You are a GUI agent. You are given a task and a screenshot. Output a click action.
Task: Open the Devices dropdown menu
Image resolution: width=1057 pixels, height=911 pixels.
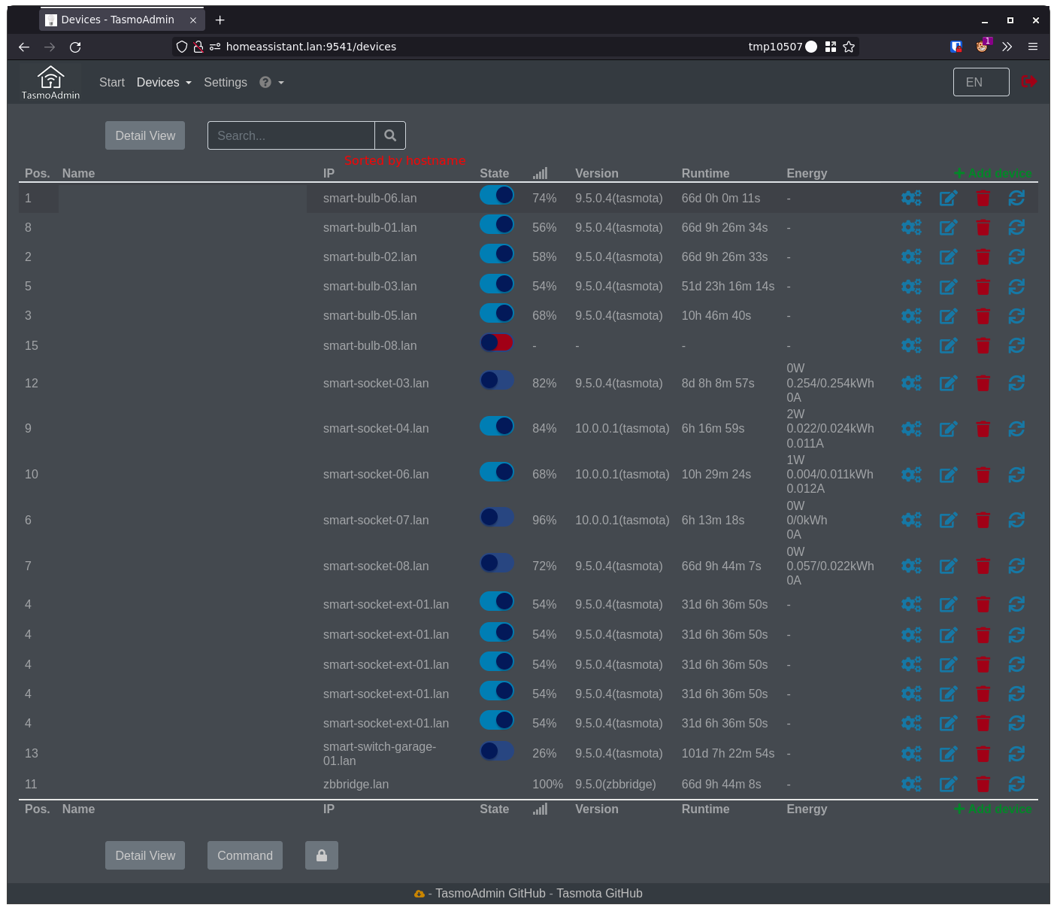[x=163, y=82]
